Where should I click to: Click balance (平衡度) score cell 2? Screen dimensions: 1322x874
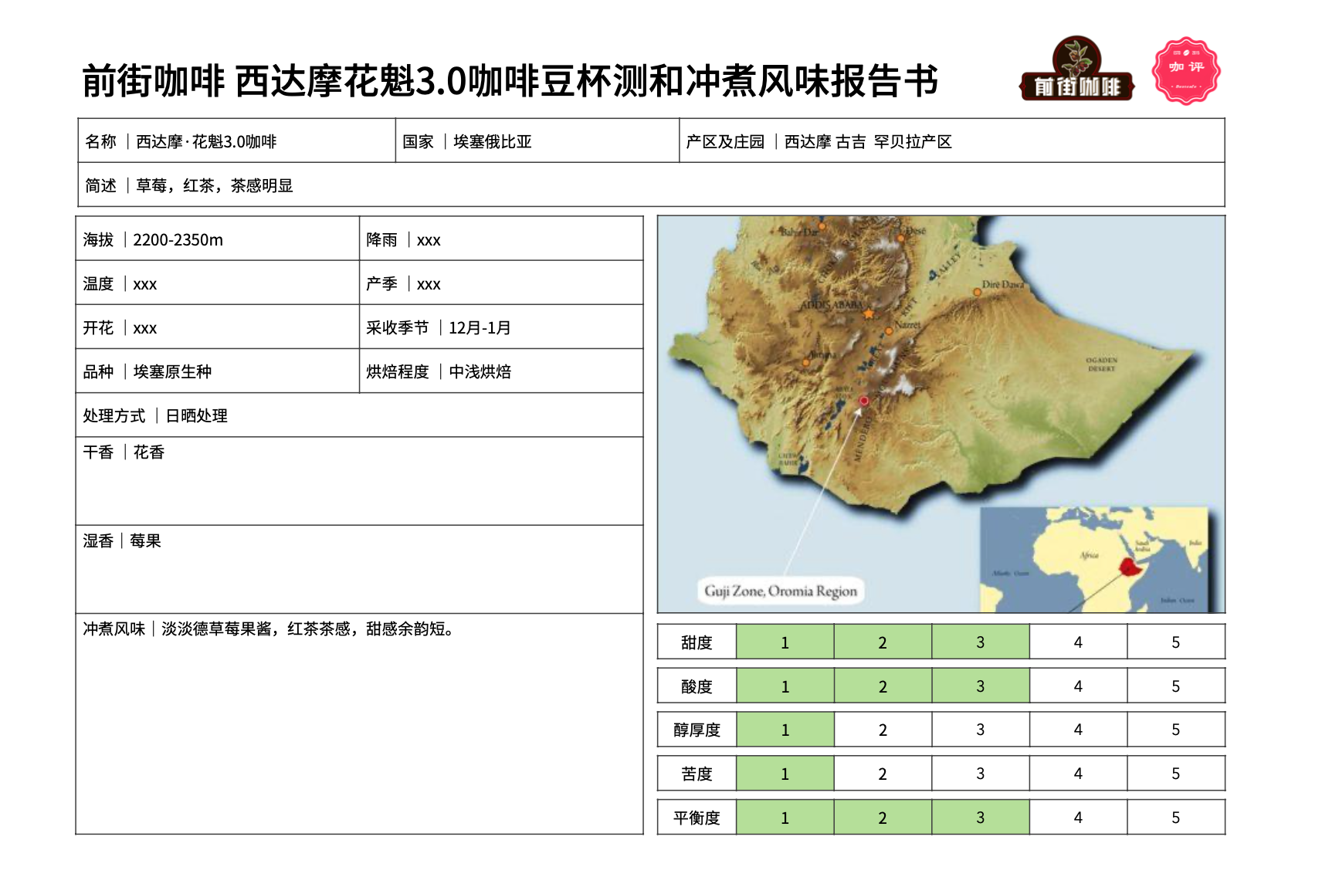point(883,818)
